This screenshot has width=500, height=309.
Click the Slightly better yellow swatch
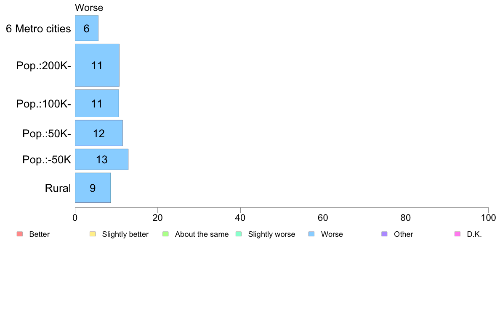tap(93, 234)
